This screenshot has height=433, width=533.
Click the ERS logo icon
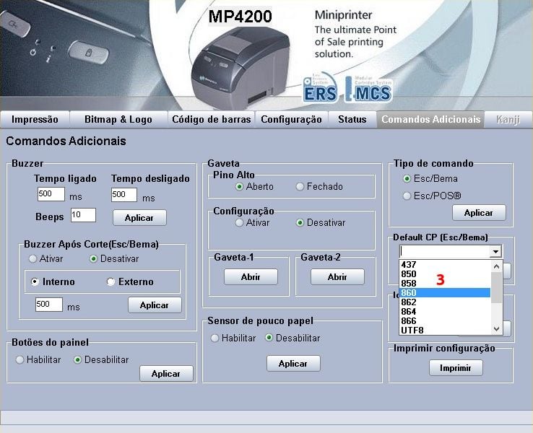pos(320,87)
